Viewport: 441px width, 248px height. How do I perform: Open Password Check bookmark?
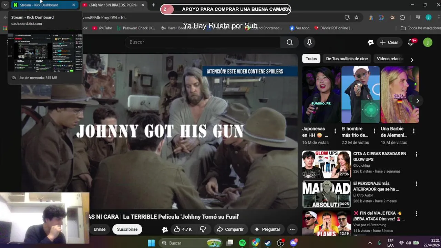pos(136,28)
